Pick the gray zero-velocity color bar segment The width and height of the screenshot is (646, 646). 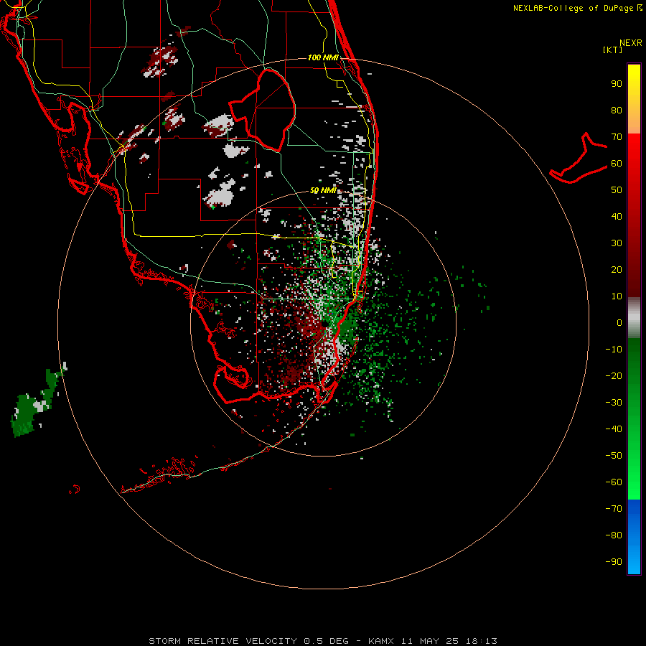[x=634, y=318]
